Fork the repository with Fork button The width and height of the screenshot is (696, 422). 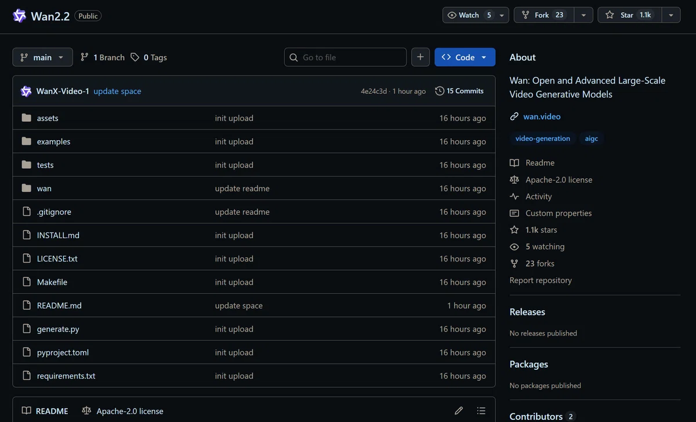point(543,15)
